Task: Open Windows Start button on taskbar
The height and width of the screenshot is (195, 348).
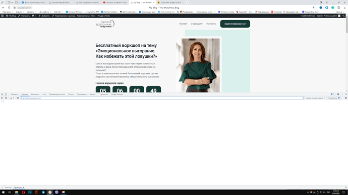Action: (x=3, y=192)
